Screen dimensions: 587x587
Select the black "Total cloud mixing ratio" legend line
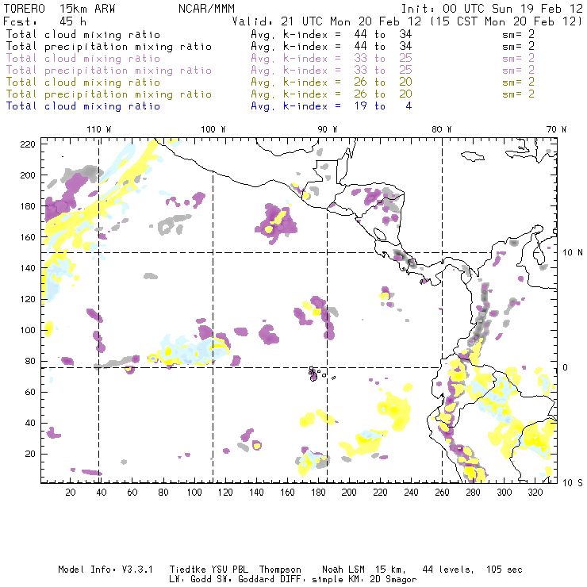83,35
